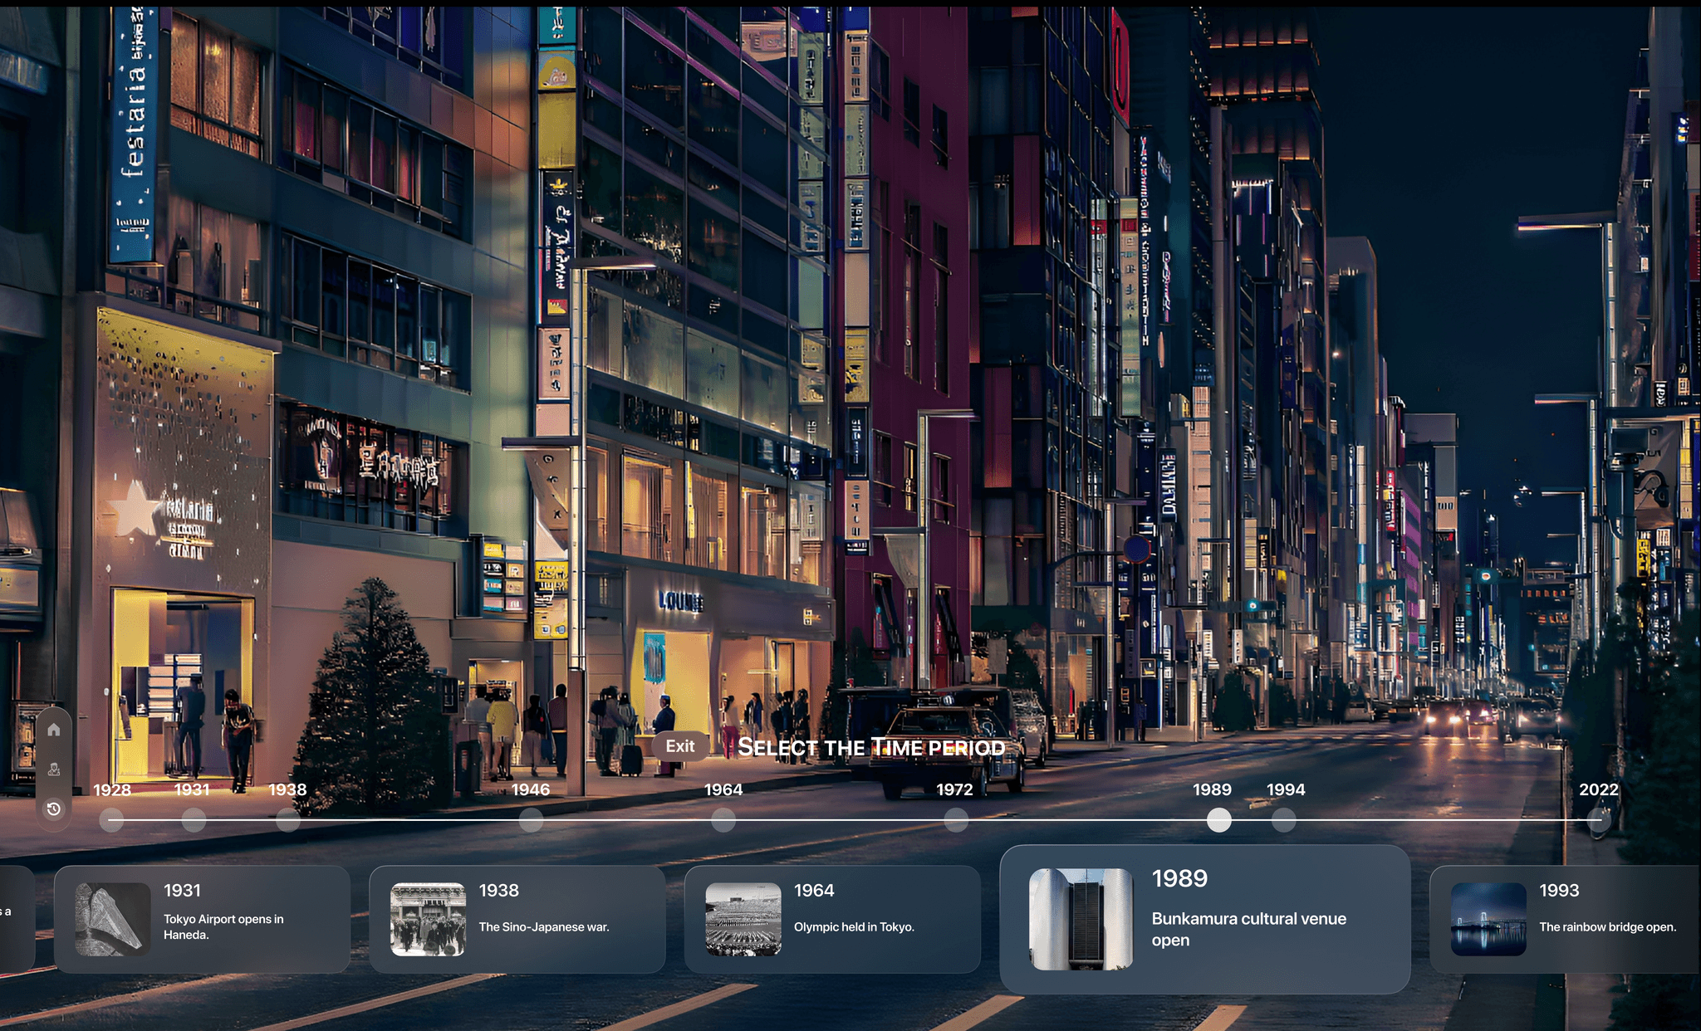Select the 1964 timeline marker
The image size is (1701, 1031).
pyautogui.click(x=723, y=820)
